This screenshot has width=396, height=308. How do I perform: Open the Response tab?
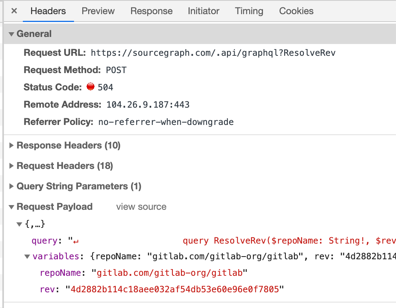coord(151,11)
